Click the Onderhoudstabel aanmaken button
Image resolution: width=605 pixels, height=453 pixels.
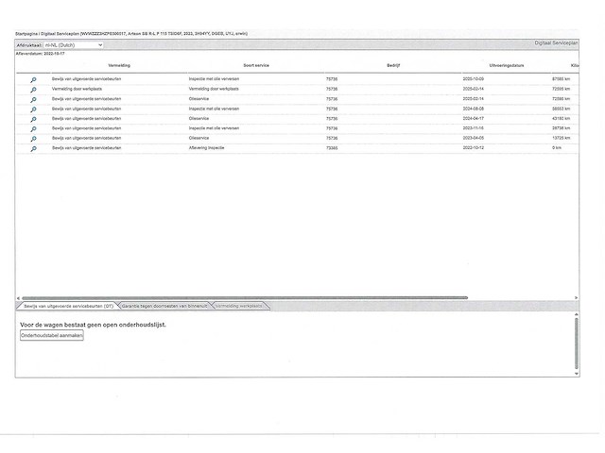[x=52, y=336]
